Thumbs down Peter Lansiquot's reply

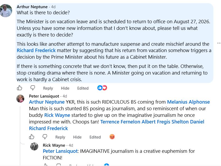(x=45, y=137)
